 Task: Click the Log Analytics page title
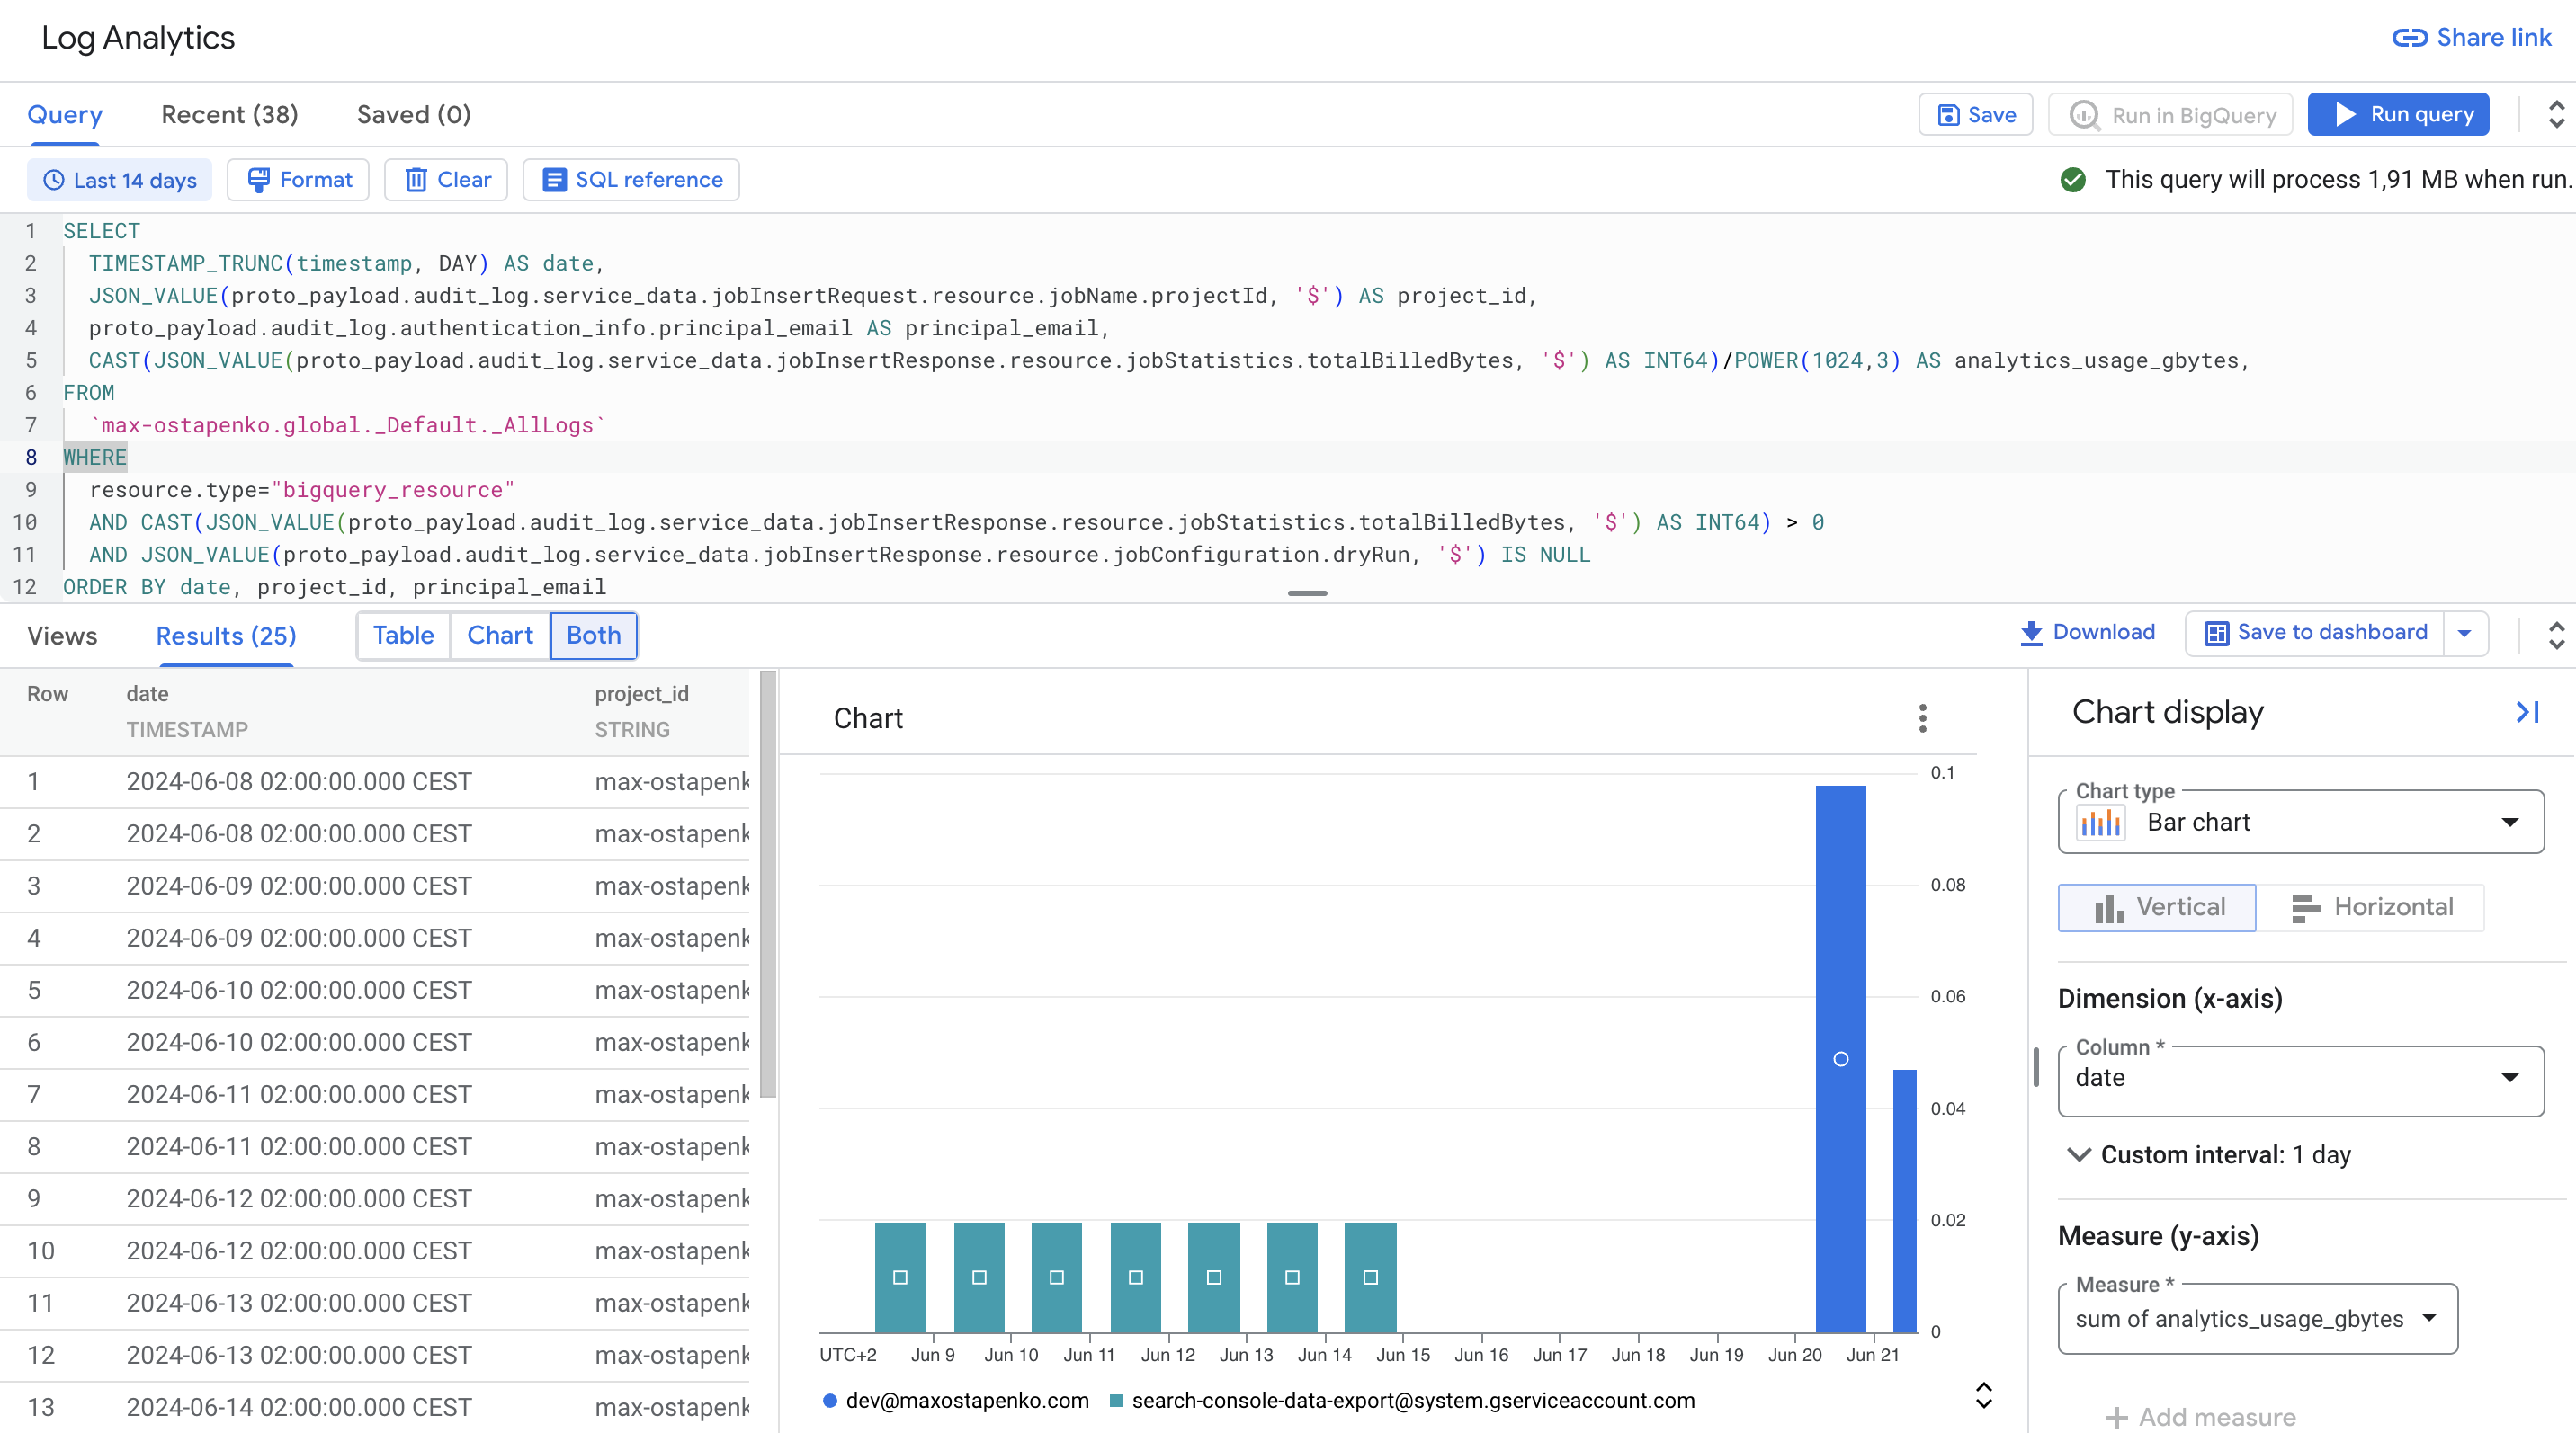138,38
